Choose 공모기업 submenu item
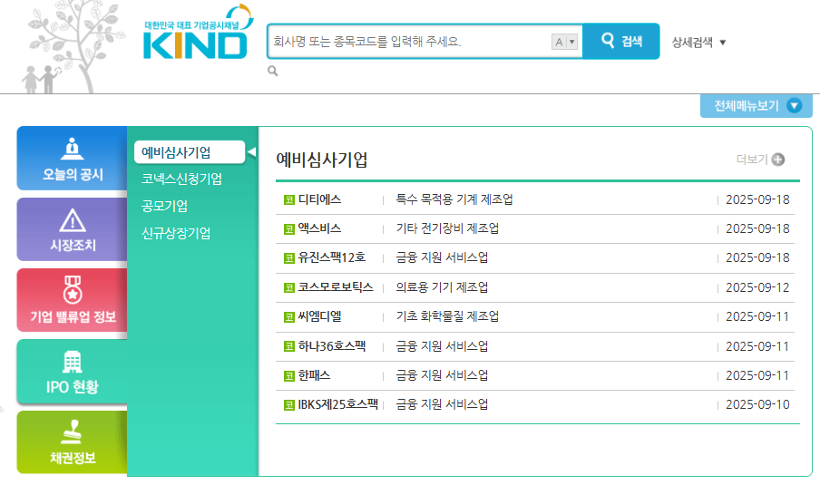 click(x=164, y=206)
